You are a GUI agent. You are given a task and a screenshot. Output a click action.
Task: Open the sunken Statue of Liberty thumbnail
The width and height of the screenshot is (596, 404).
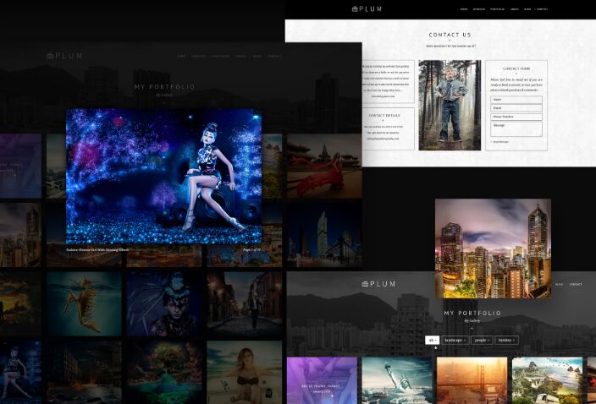[397, 380]
